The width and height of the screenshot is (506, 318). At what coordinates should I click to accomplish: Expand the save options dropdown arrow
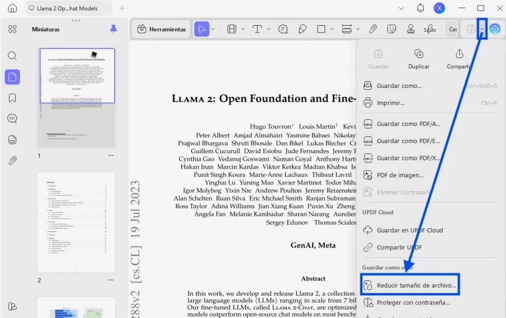[x=482, y=29]
